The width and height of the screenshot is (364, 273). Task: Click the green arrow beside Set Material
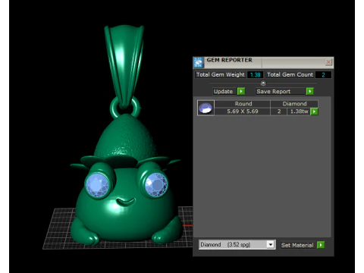tap(321, 245)
